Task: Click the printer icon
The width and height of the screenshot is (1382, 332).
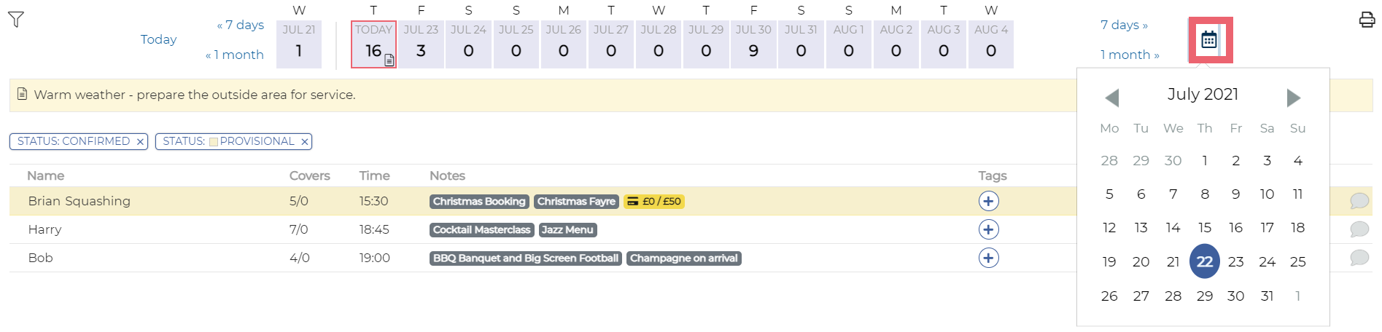Action: [1367, 20]
